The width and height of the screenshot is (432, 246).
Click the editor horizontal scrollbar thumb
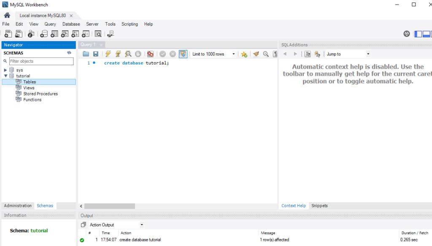coord(110,206)
